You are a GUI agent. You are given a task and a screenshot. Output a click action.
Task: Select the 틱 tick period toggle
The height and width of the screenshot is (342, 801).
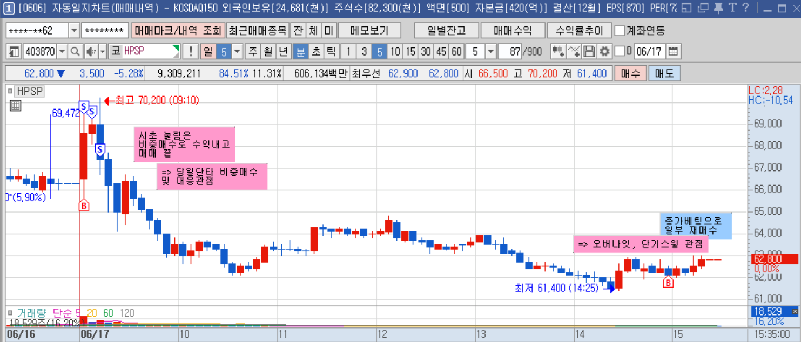coord(331,52)
